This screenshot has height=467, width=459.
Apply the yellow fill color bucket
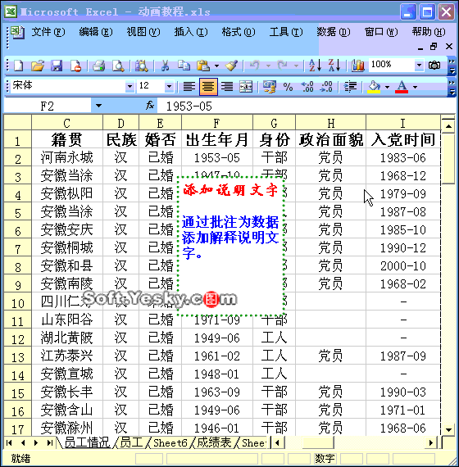tap(374, 87)
